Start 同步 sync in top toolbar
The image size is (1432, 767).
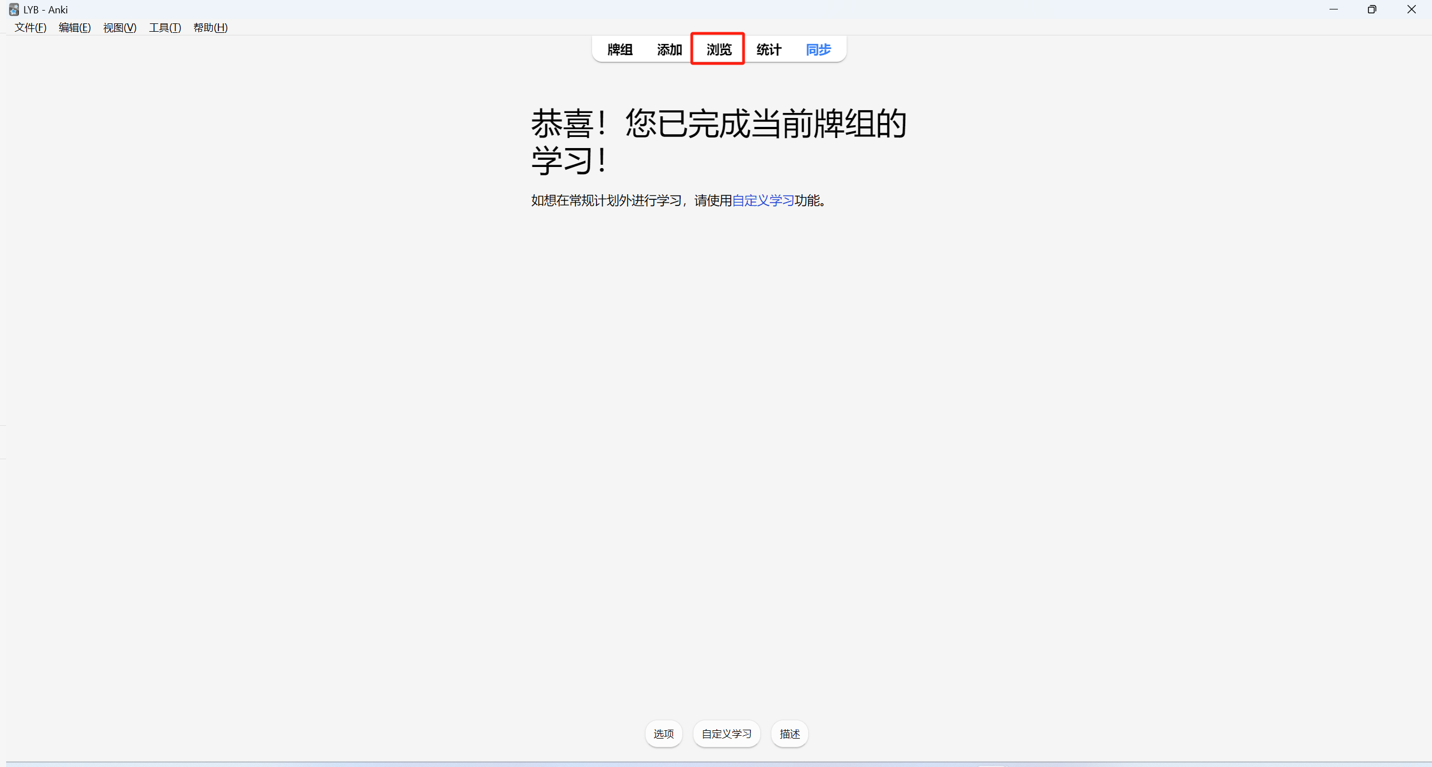818,50
